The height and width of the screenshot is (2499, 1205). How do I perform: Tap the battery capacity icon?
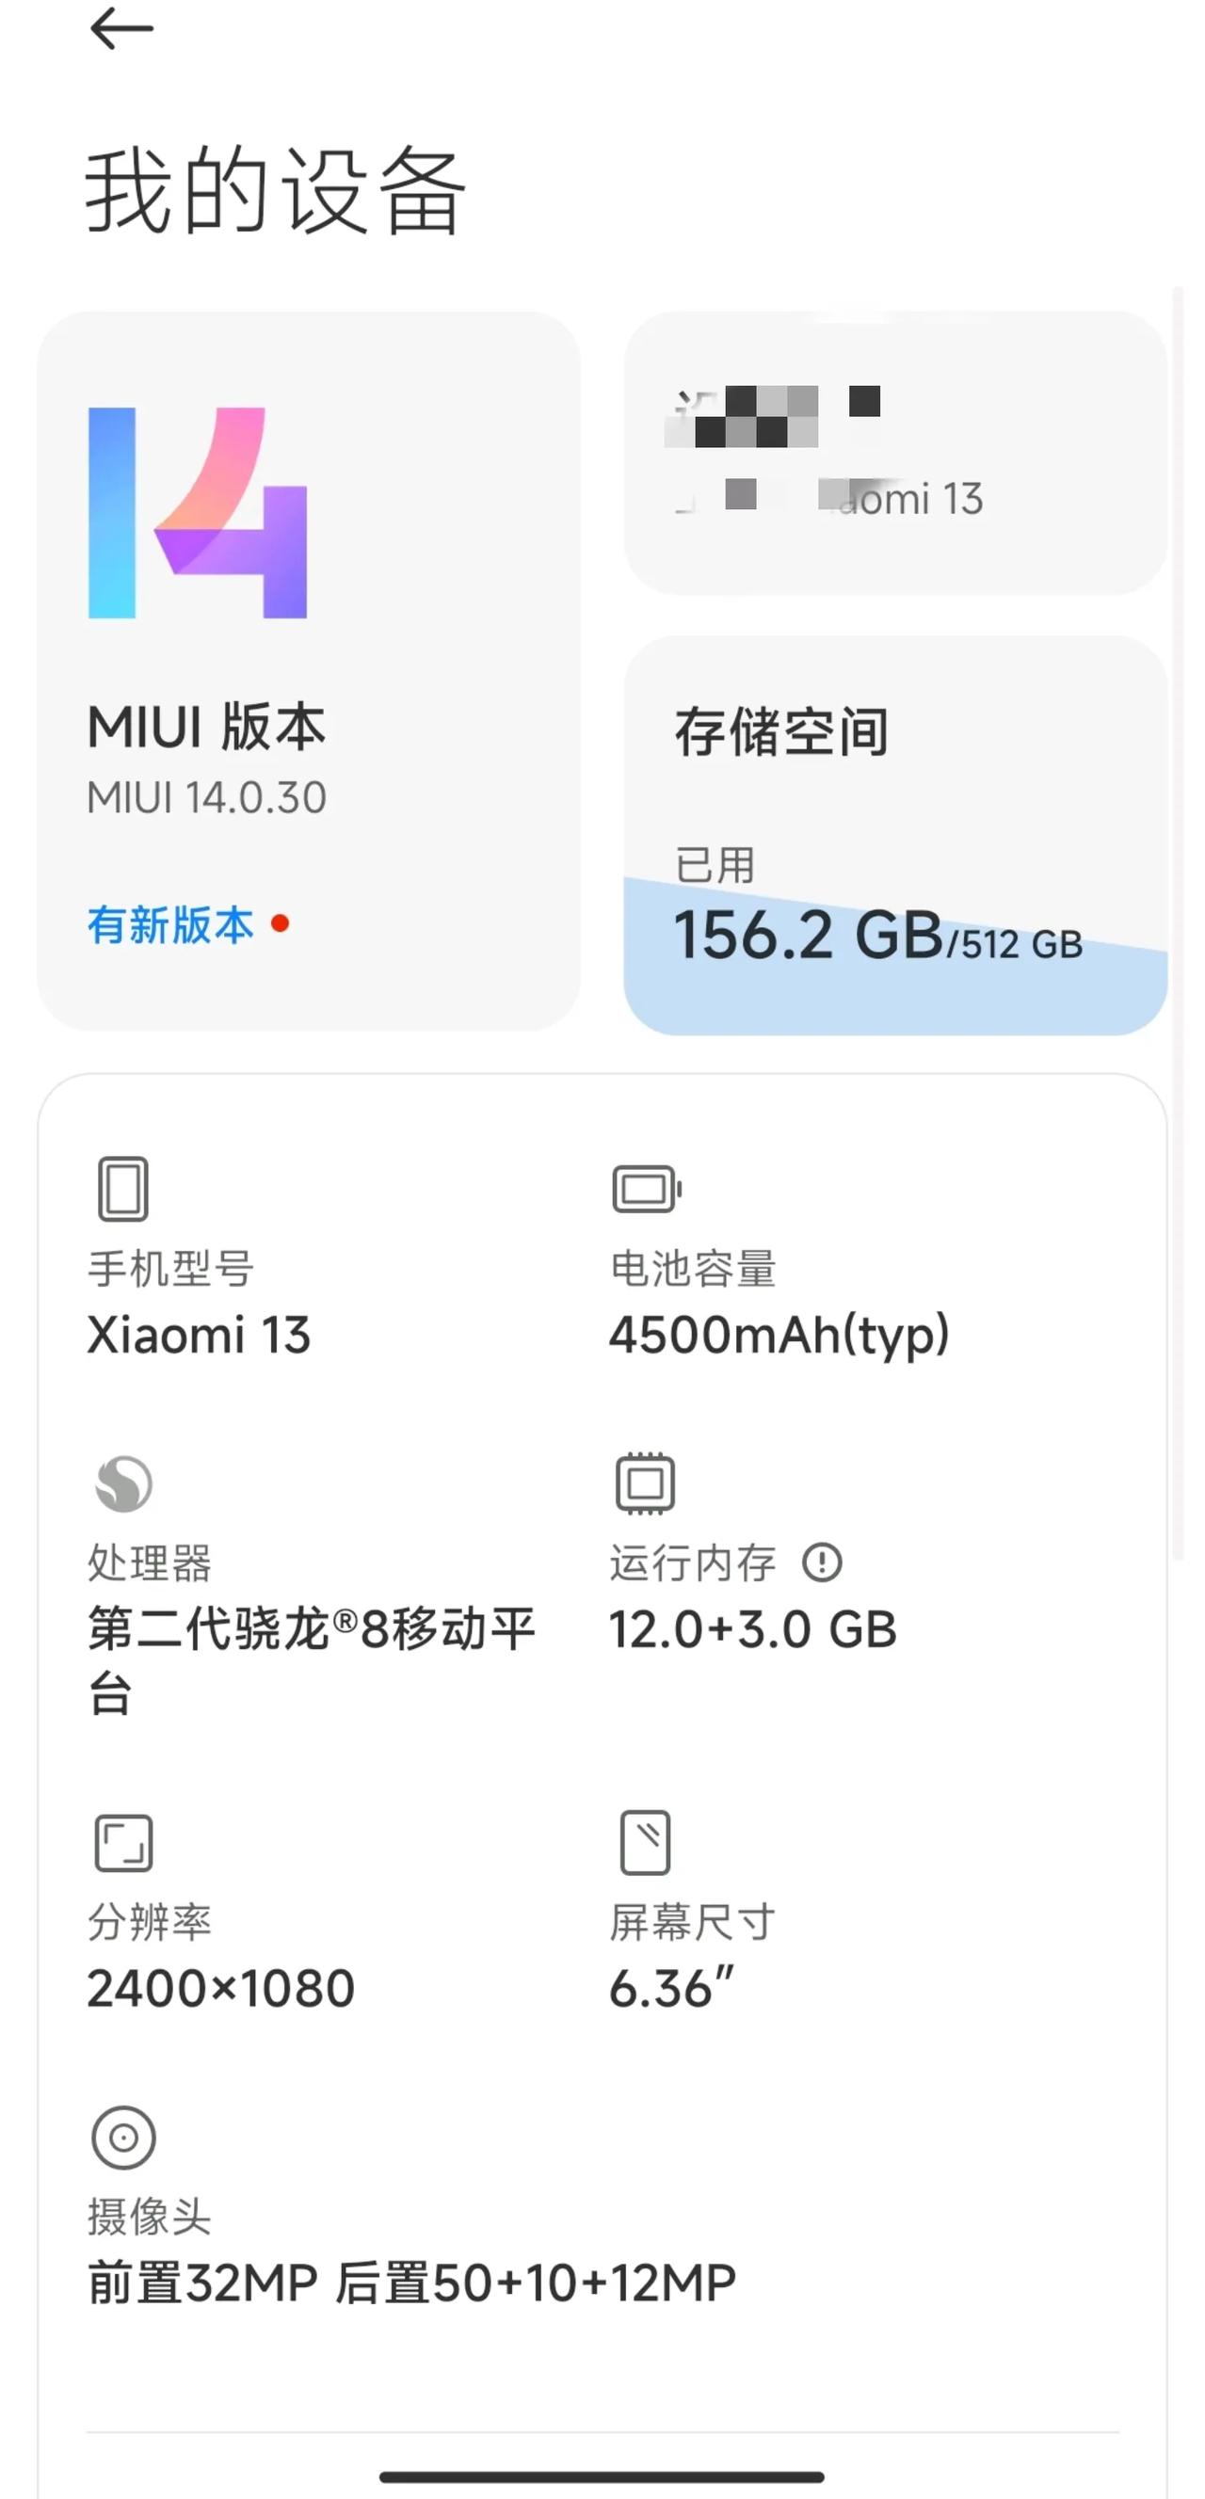pyautogui.click(x=646, y=1189)
